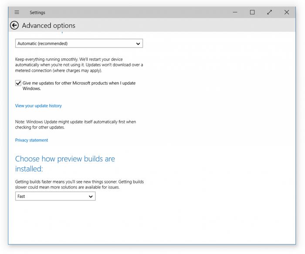The height and width of the screenshot is (254, 305).
Task: Minimize the Settings window
Action: [x=235, y=12]
